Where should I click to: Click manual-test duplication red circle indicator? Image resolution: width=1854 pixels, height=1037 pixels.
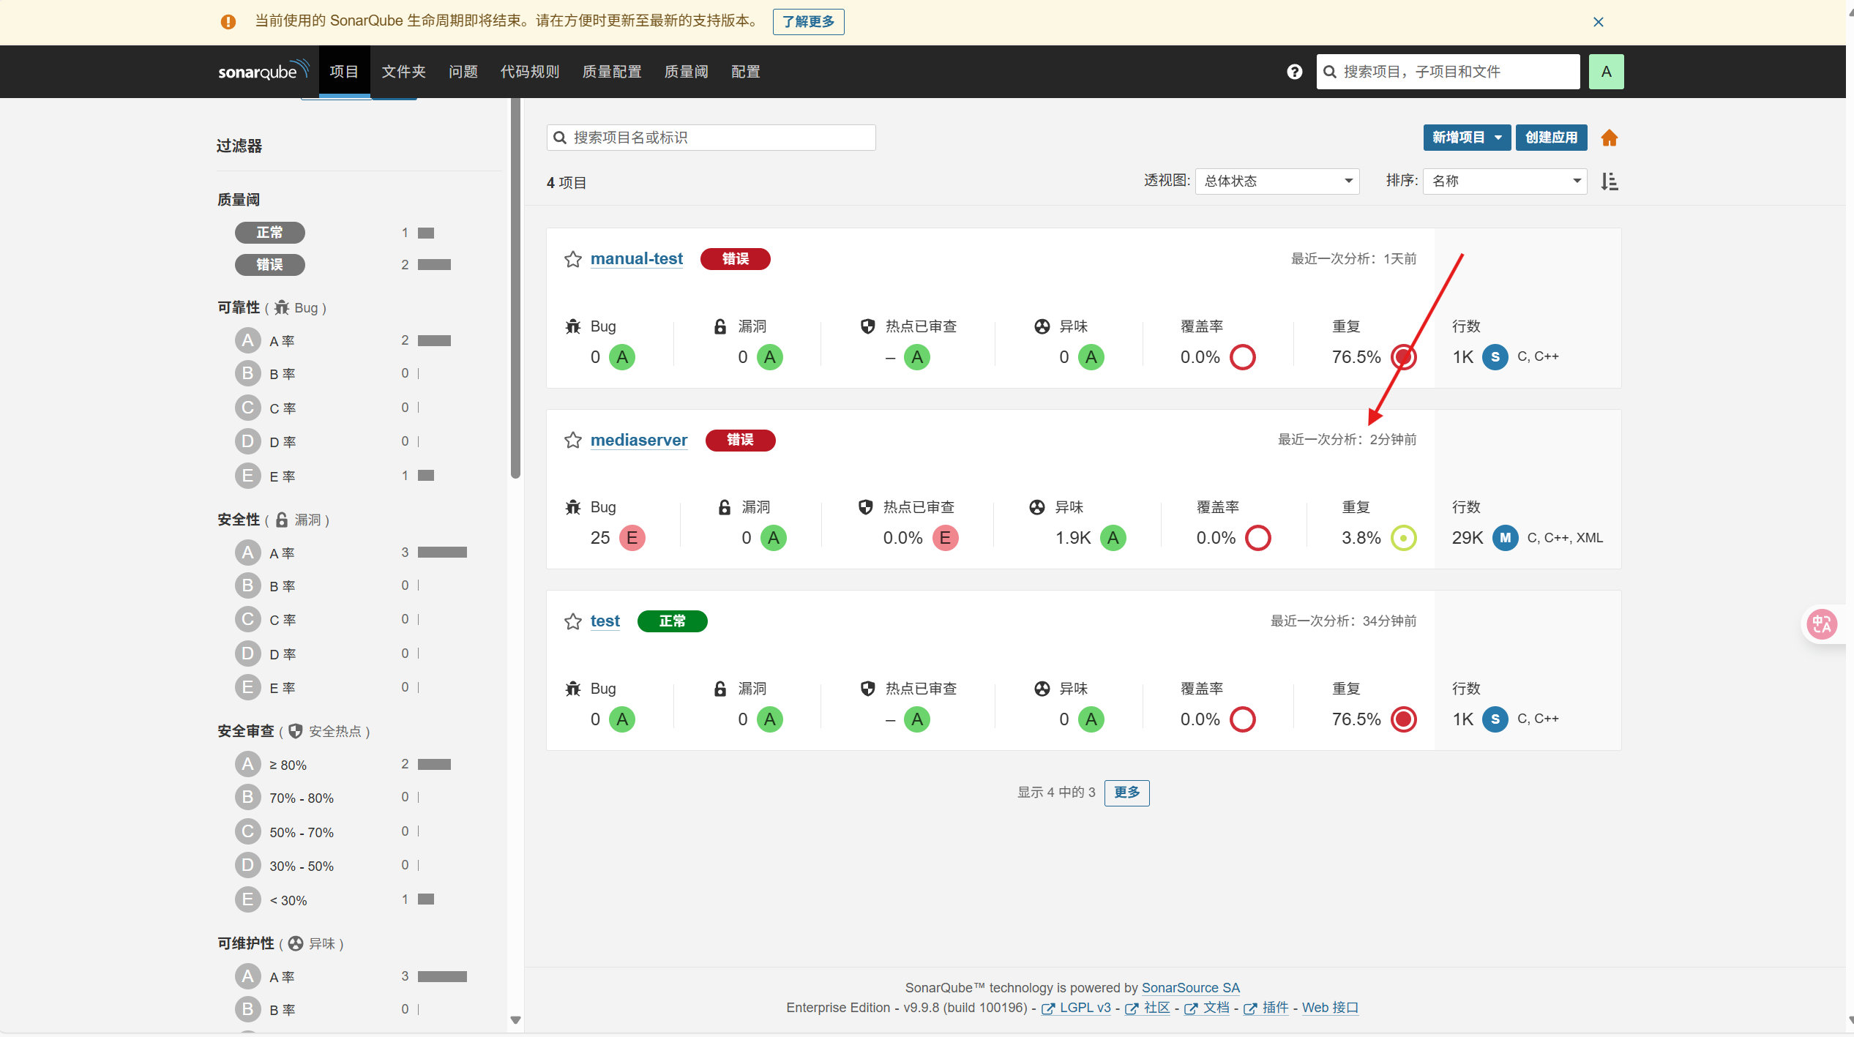(1403, 357)
